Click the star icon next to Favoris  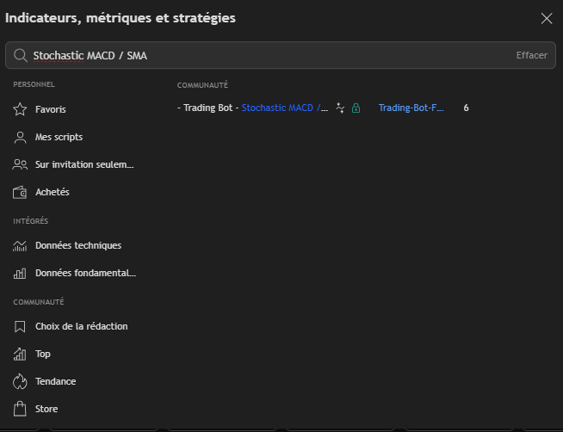click(x=21, y=109)
